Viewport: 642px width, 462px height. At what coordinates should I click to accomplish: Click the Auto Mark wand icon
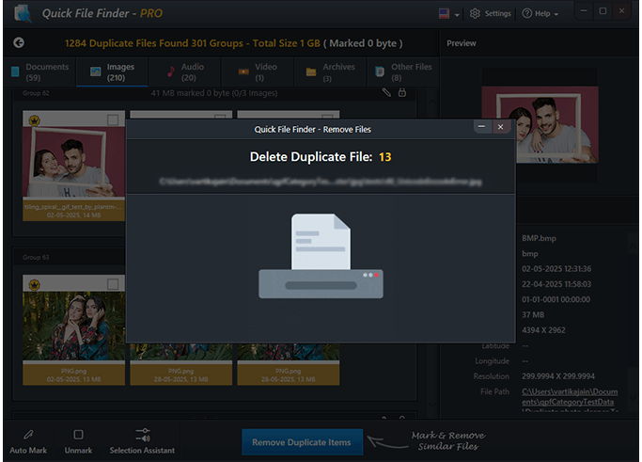click(x=28, y=435)
